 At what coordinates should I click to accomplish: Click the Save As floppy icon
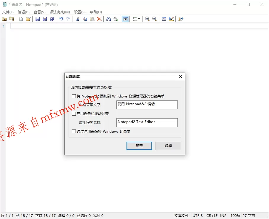pyautogui.click(x=45, y=19)
